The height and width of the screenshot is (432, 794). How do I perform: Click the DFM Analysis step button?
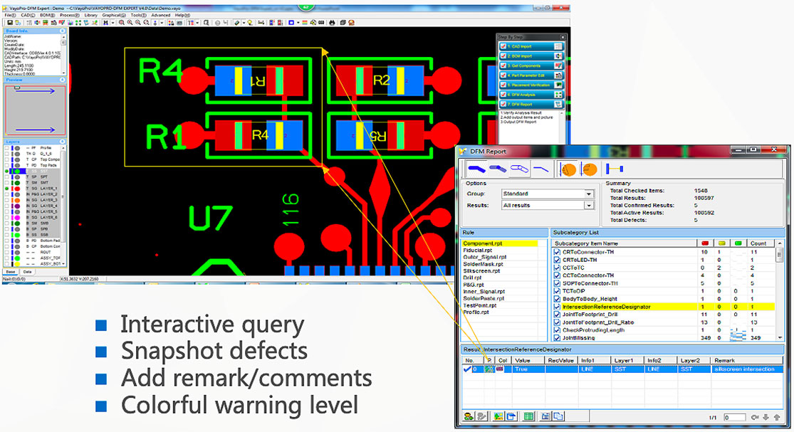[526, 94]
